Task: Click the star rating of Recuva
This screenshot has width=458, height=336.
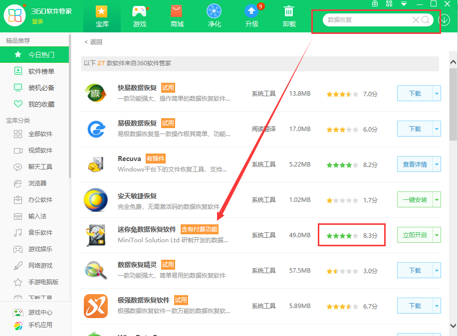Action: 342,165
